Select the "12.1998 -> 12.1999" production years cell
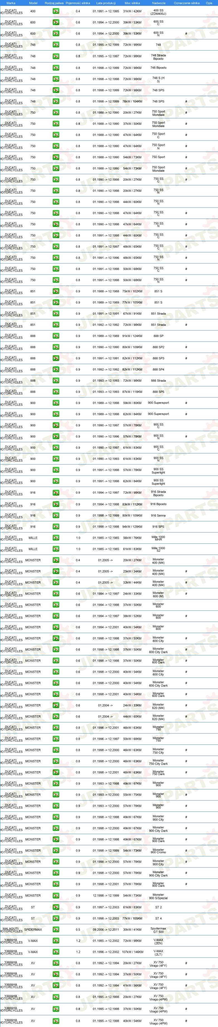This screenshot has width=218, height=1027. tap(106, 895)
